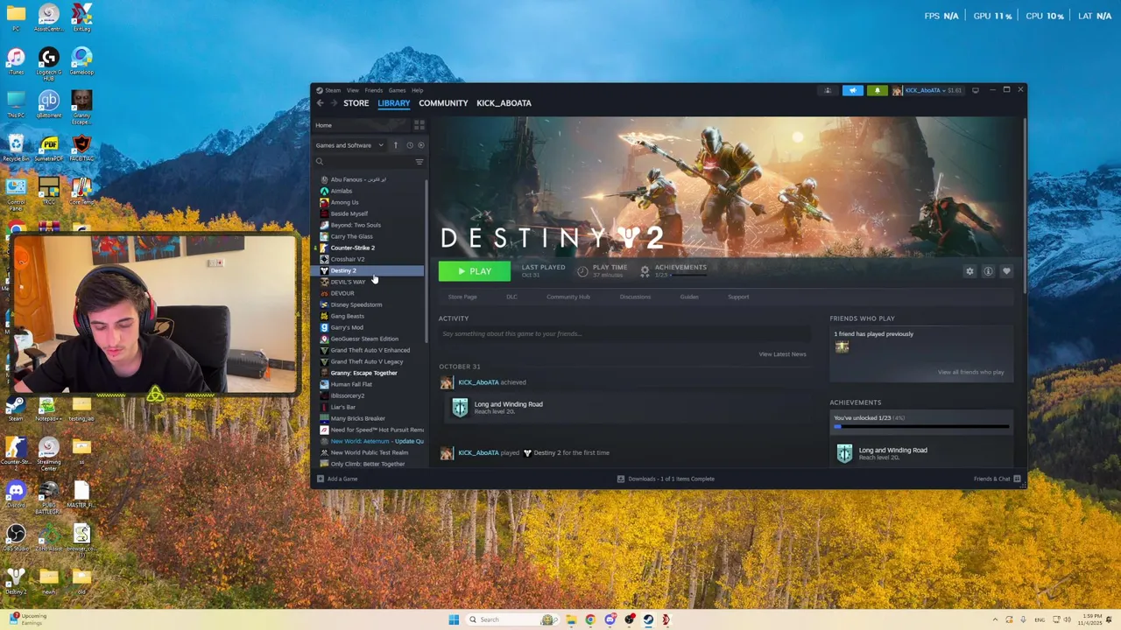Sort library list with the up-arrow icon
The height and width of the screenshot is (630, 1121).
click(x=396, y=145)
